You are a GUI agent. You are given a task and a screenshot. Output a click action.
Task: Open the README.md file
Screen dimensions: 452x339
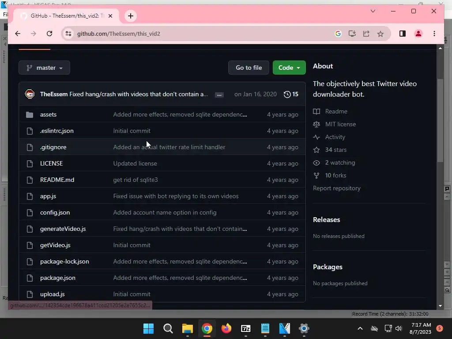pos(57,180)
